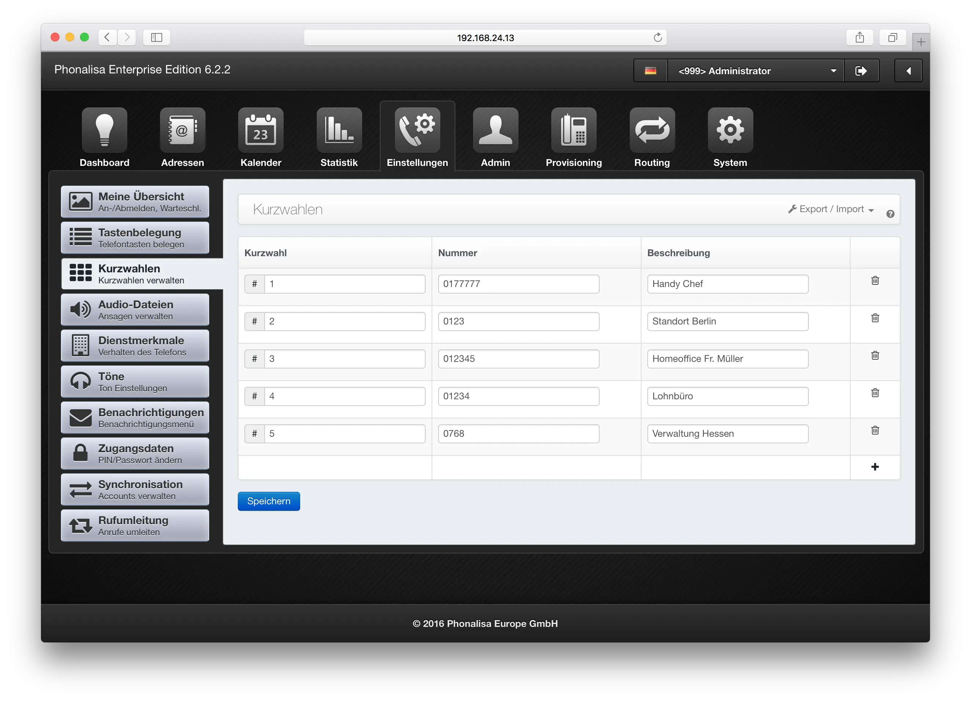Click the address bar showing 192.168.24.13
Screen dimensions: 971x701
485,38
